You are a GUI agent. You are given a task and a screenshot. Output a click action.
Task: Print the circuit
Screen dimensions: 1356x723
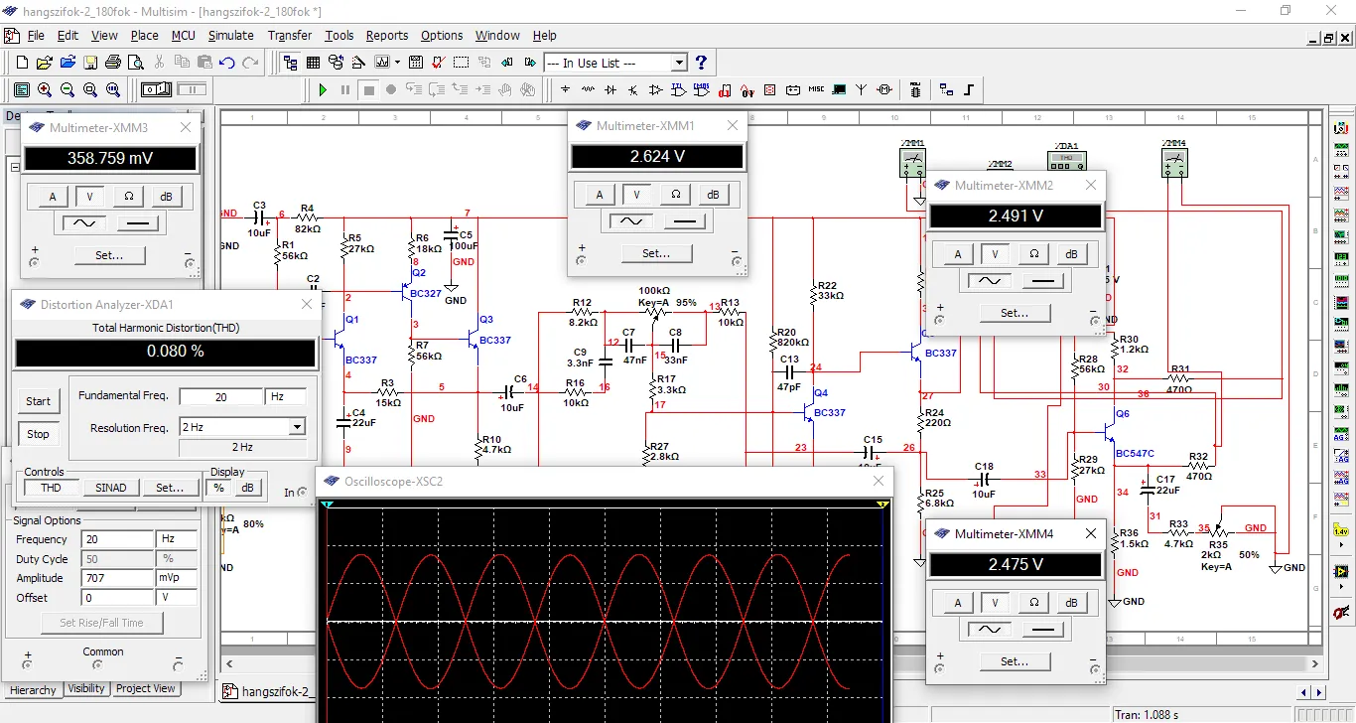click(113, 63)
